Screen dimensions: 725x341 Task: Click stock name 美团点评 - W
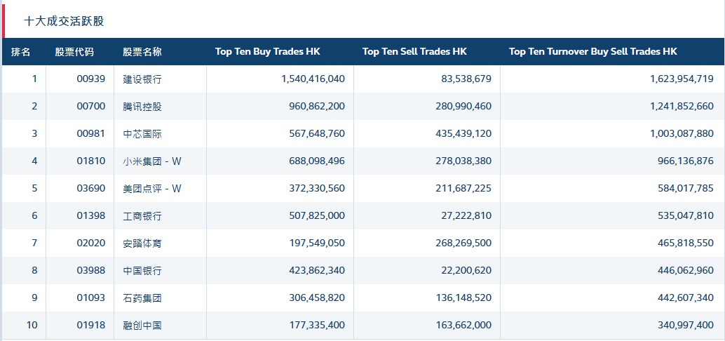click(152, 189)
